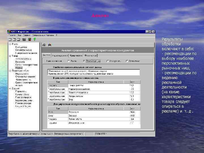
Task: Select the first radio button labeled Рынок
Action: [69, 61]
